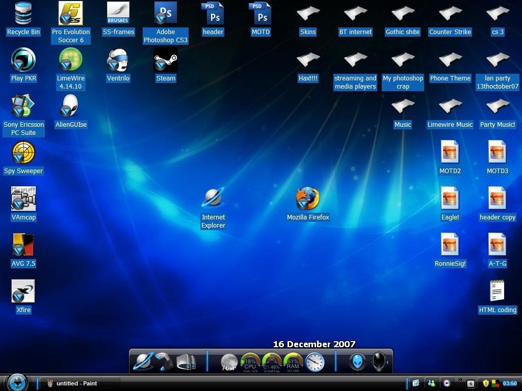Click the CPU usage gauge in dock
The height and width of the screenshot is (391, 522).
tap(250, 363)
